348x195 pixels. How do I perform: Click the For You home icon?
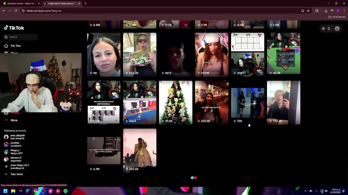click(x=6, y=46)
